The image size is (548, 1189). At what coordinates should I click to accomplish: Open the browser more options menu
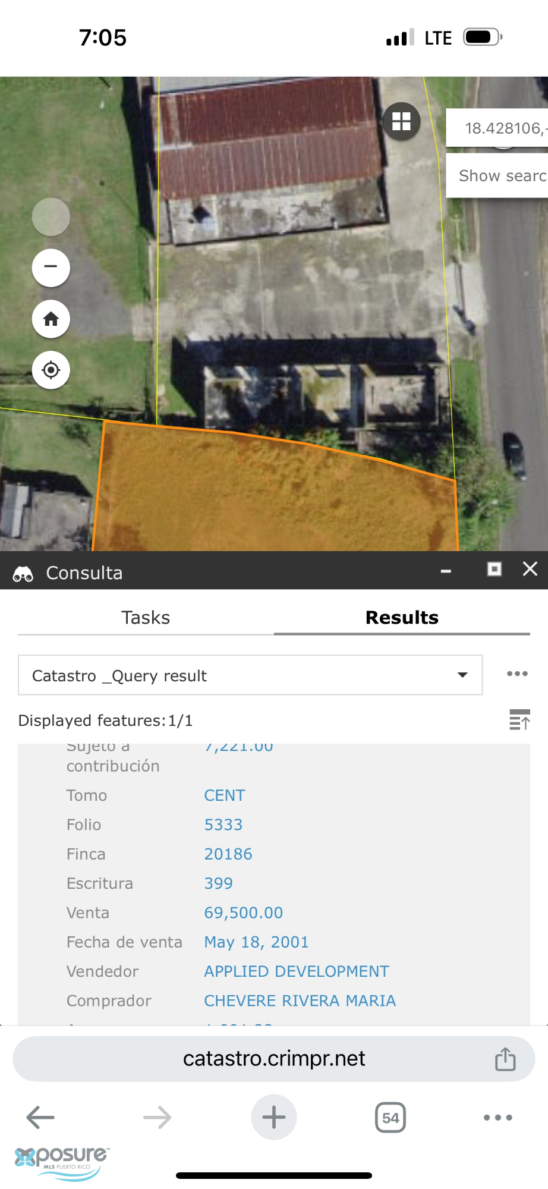click(498, 1118)
